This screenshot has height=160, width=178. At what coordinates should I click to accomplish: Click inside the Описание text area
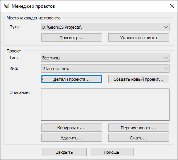pos(105,104)
